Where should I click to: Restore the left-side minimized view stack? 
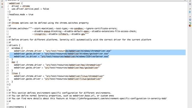point(2,1)
